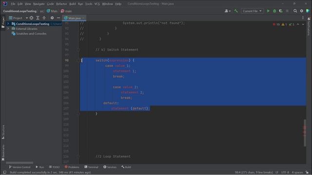The width and height of the screenshot is (312, 175).
Task: Click the editor vertical scrollbar thumb
Action: coord(305,133)
